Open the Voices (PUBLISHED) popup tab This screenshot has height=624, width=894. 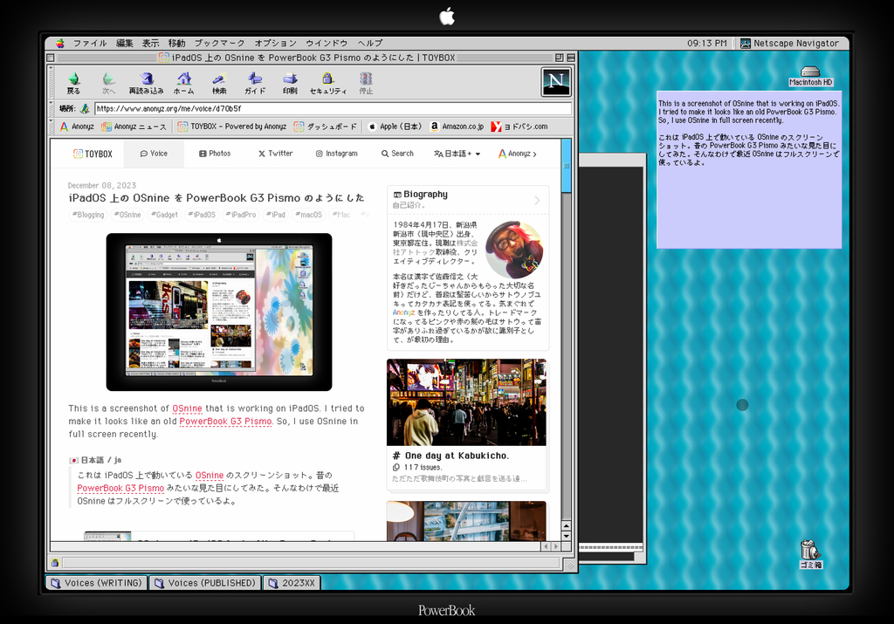(x=204, y=583)
